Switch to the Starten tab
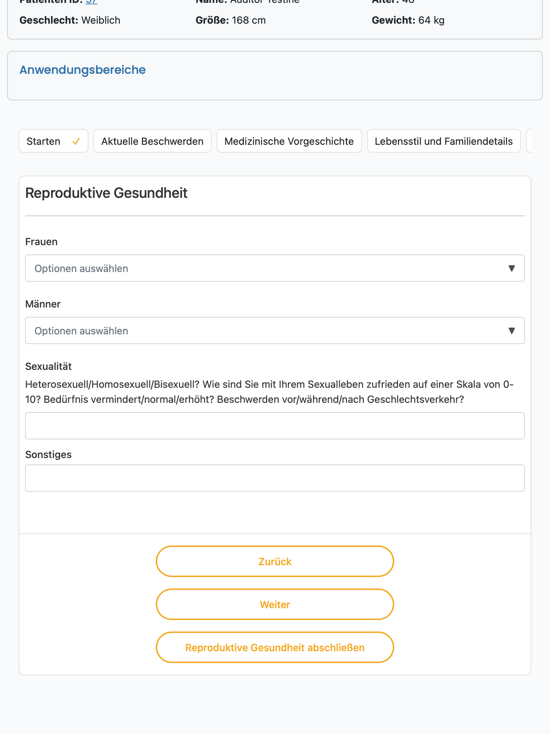The width and height of the screenshot is (550, 734). tap(53, 141)
